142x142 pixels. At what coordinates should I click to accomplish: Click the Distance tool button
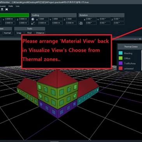click(40, 33)
